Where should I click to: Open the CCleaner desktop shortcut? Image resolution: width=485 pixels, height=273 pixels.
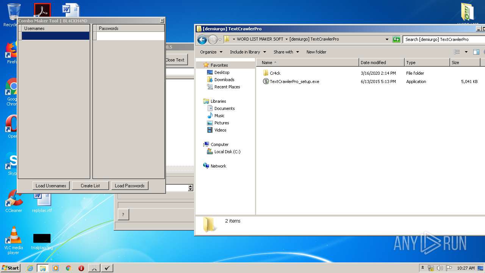(x=14, y=201)
